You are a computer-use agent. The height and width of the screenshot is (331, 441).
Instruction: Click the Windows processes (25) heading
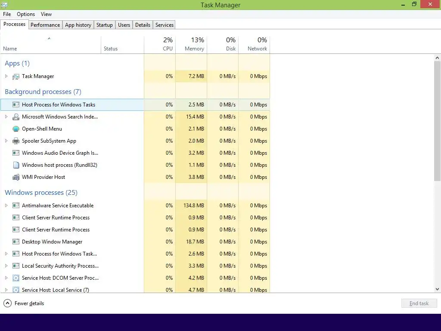point(41,193)
